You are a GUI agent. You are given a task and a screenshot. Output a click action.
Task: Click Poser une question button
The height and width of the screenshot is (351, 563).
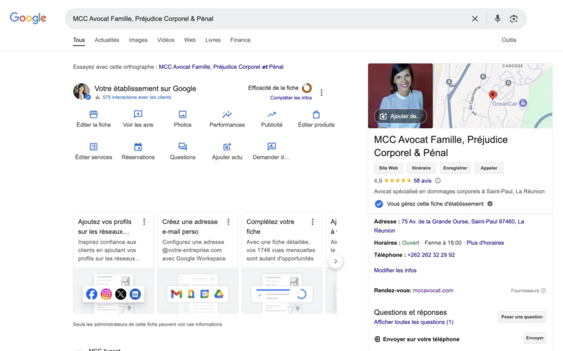[522, 317]
